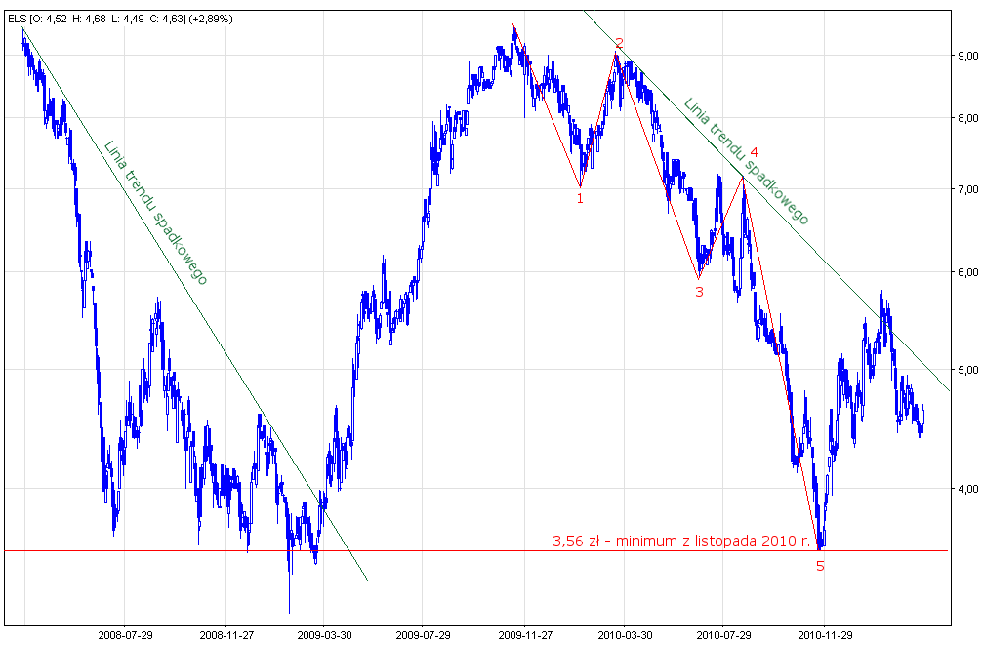Select wave label 1 on the chart
This screenshot has height=647, width=984.
[x=580, y=198]
